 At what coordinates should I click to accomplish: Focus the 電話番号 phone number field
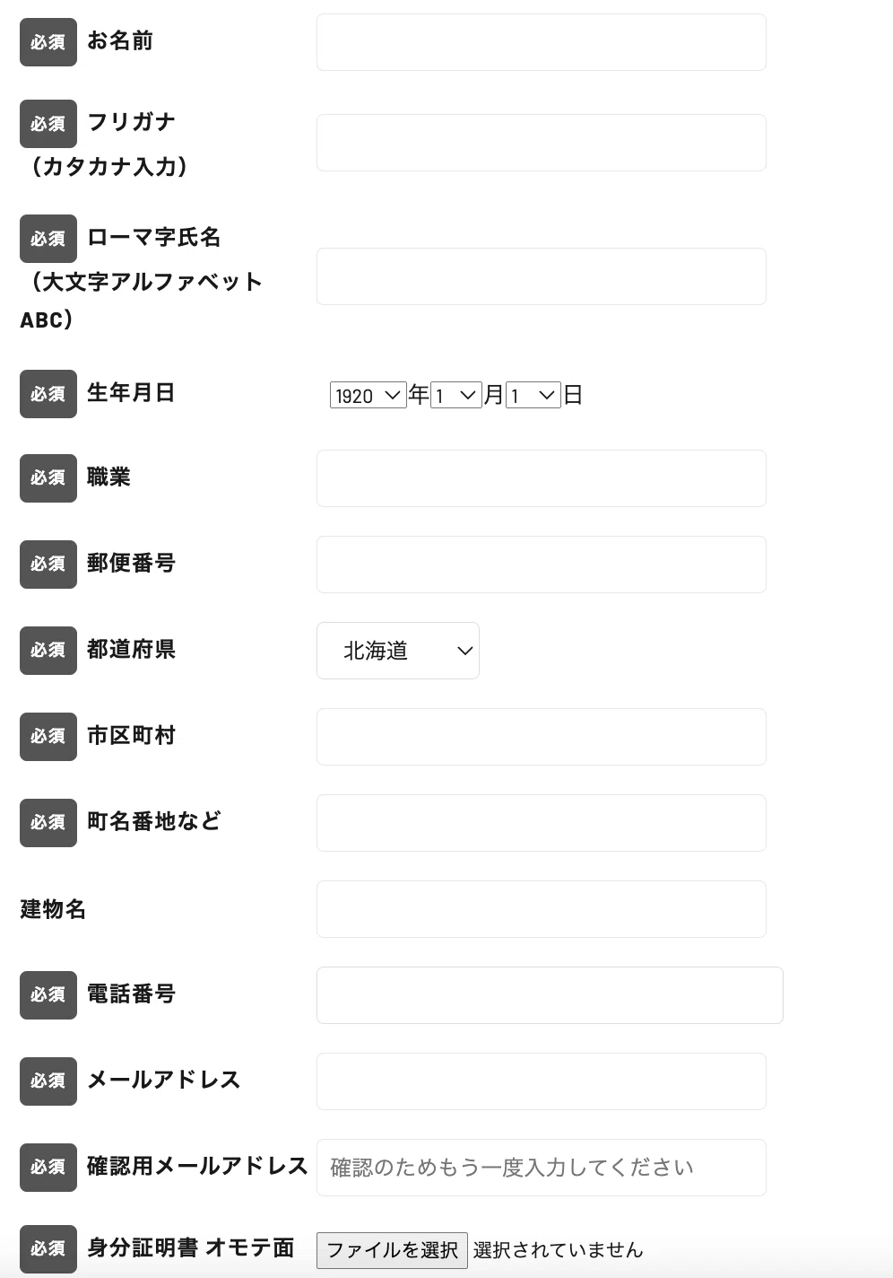click(x=550, y=995)
